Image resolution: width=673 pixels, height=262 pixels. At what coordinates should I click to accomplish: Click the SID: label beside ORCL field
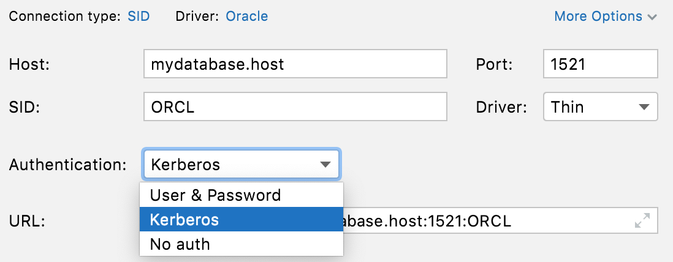25,108
